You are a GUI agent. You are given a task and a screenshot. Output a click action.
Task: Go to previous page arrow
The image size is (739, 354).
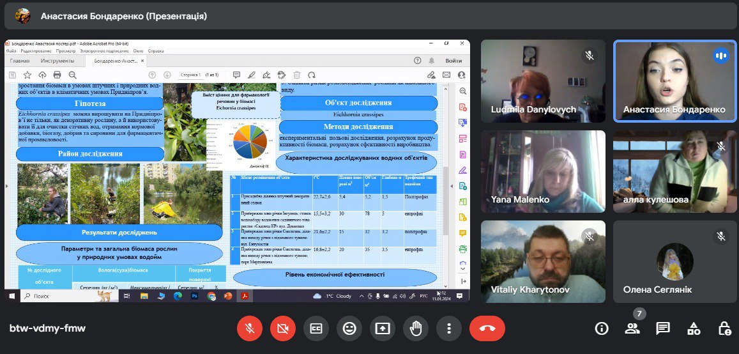click(x=152, y=75)
